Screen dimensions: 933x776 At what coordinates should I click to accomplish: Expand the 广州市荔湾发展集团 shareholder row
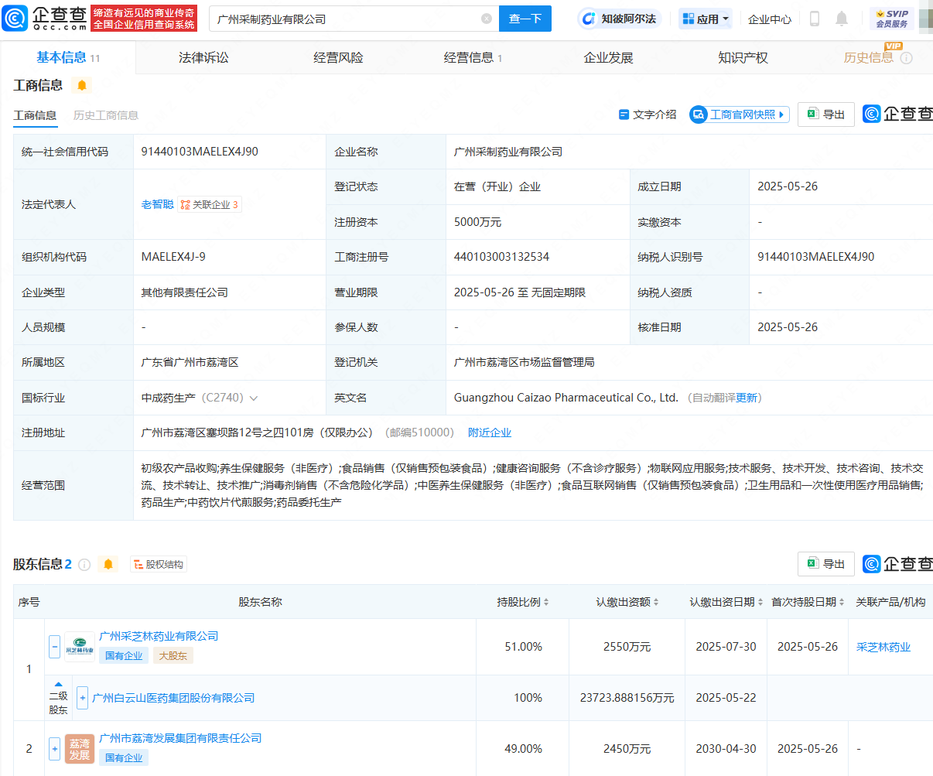[x=54, y=749]
